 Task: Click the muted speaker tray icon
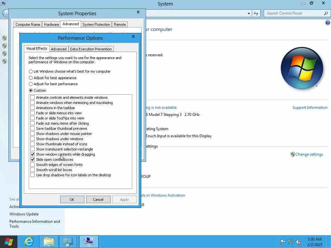click(298, 242)
